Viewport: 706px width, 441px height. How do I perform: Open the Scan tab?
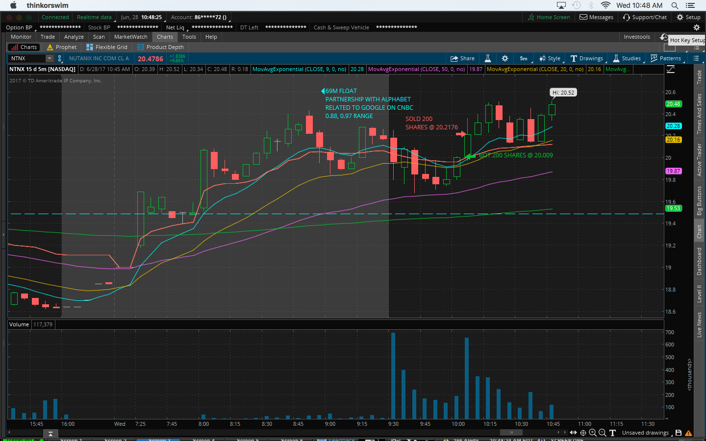[x=99, y=37]
